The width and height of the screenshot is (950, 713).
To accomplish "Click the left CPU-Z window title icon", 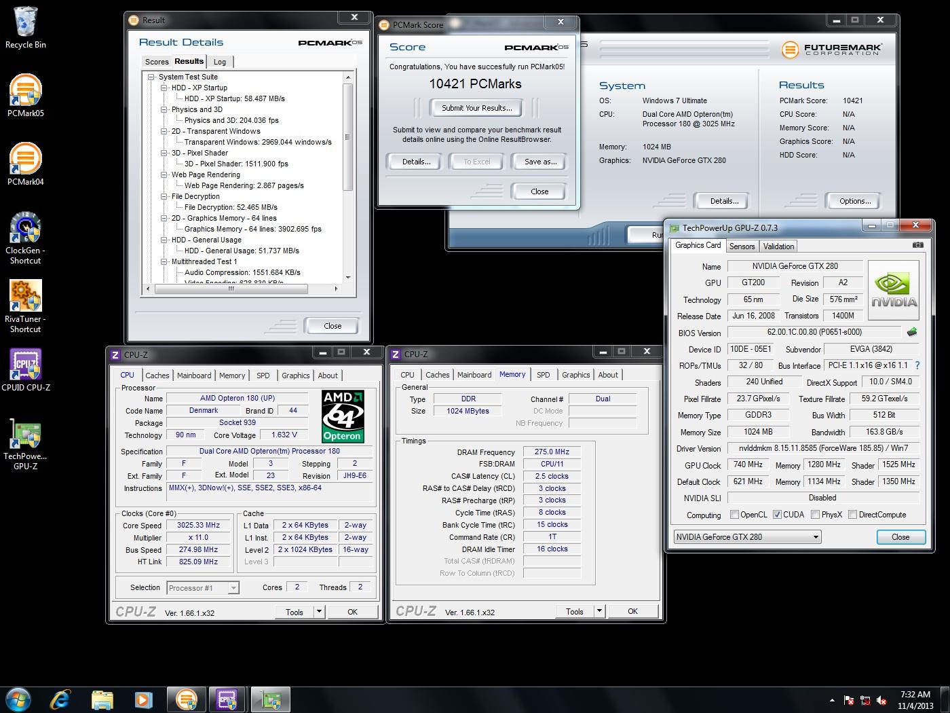I will (x=115, y=354).
